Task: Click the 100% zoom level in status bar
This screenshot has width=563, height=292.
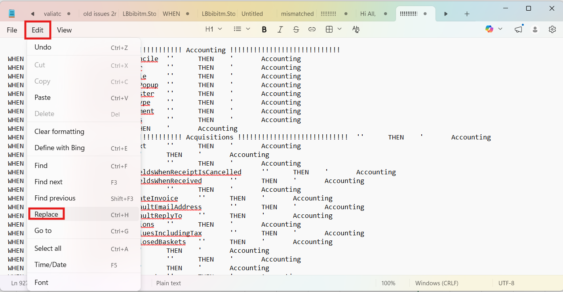Action: [x=388, y=283]
